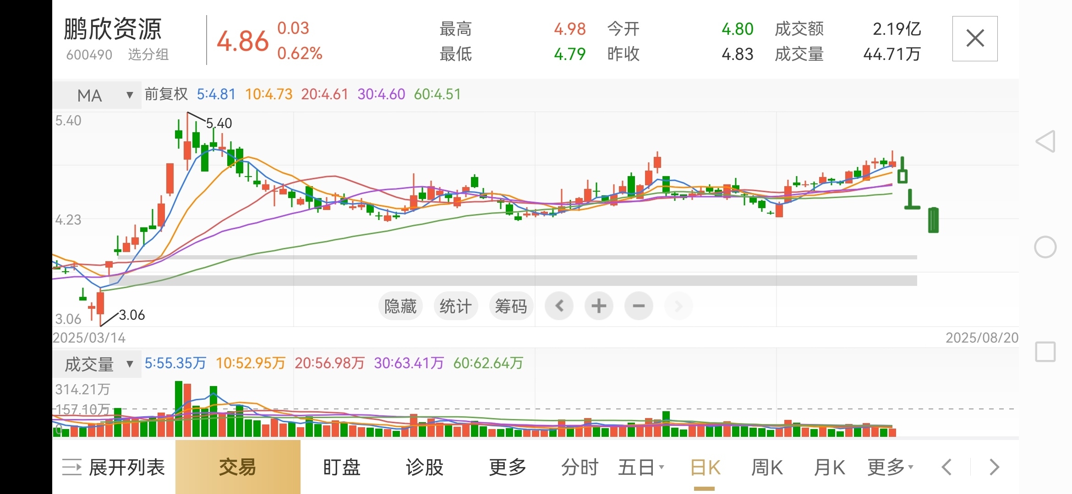Open the 盯盘 tab
The image size is (1072, 494).
point(342,467)
